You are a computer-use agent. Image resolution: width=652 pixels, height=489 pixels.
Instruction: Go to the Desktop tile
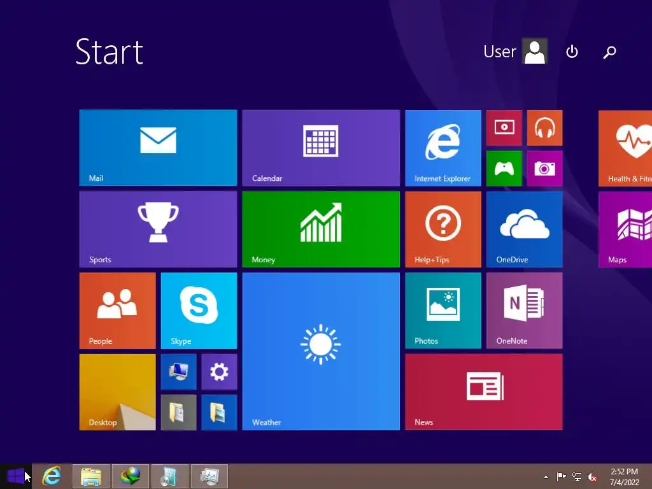point(118,392)
